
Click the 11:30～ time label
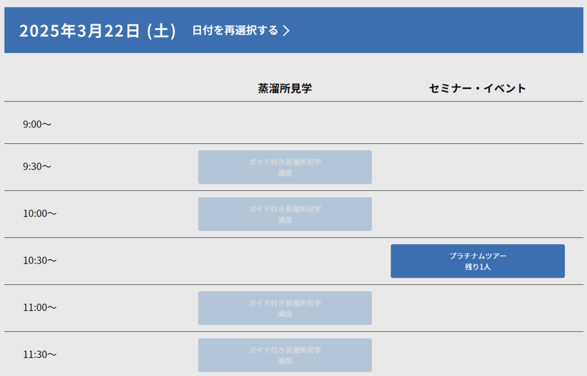pos(40,355)
